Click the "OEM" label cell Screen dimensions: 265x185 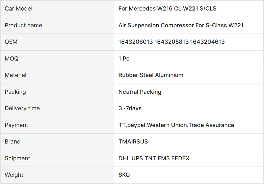[11, 42]
